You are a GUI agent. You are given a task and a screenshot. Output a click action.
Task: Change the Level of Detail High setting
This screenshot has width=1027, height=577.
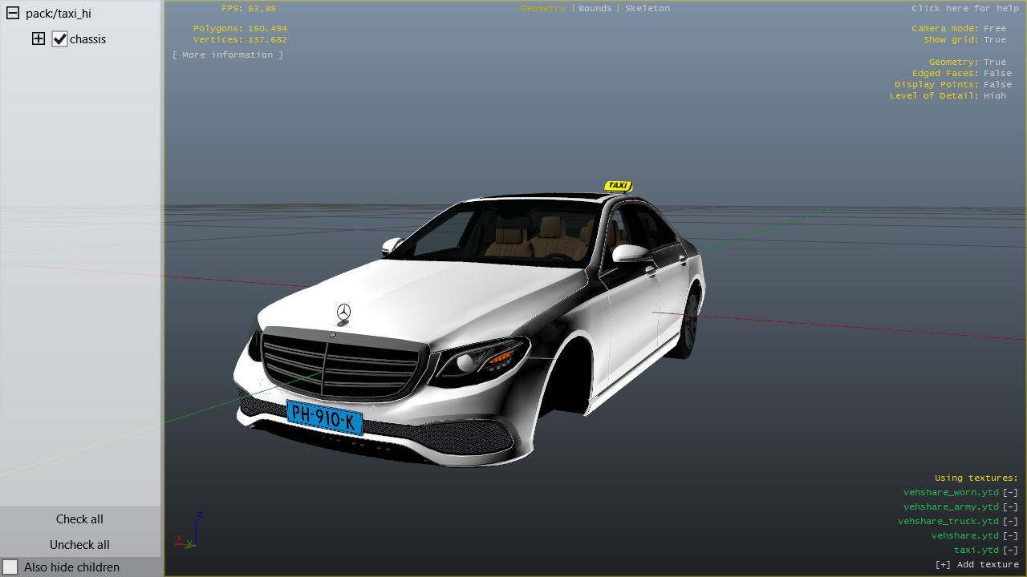(994, 95)
